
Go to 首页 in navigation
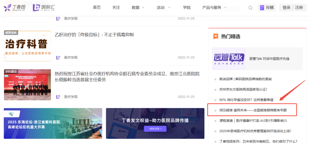tap(97, 8)
